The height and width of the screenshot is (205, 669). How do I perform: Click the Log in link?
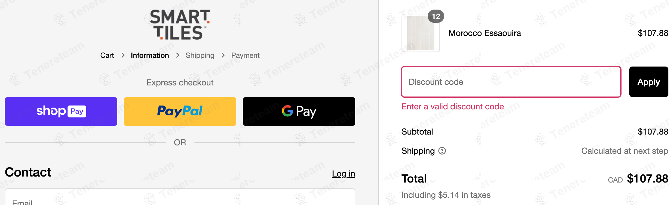(343, 174)
